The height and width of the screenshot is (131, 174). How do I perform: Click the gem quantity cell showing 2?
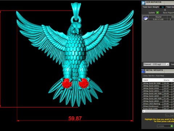pos(170,19)
